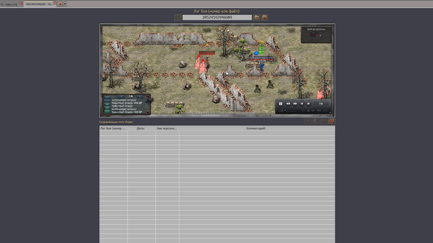Click the crossed tools icon in player bar
Viewport: 433px width, 243px height.
[x=308, y=110]
